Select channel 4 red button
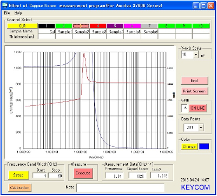This screenshot has width=217, height=196. (98, 26)
